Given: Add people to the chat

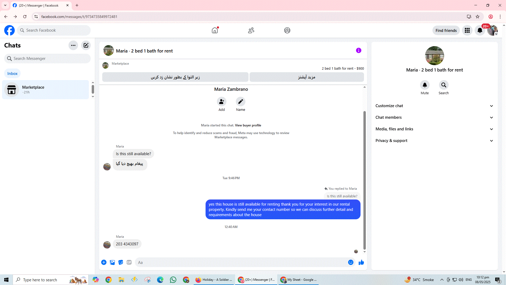Looking at the screenshot, I should pyautogui.click(x=222, y=102).
